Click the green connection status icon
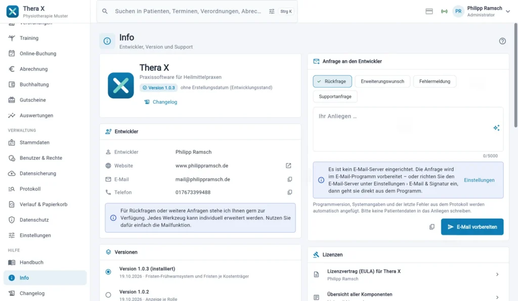The image size is (518, 301). click(444, 11)
